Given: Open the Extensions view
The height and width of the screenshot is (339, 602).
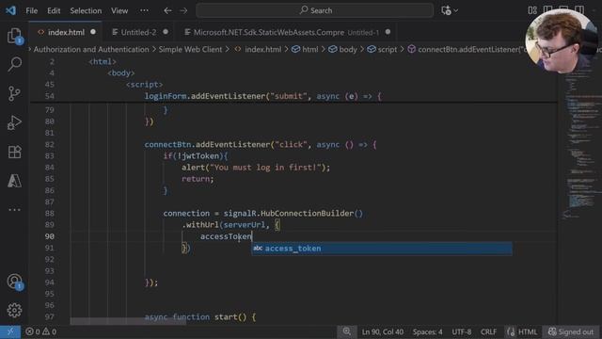Looking at the screenshot, I should [15, 152].
